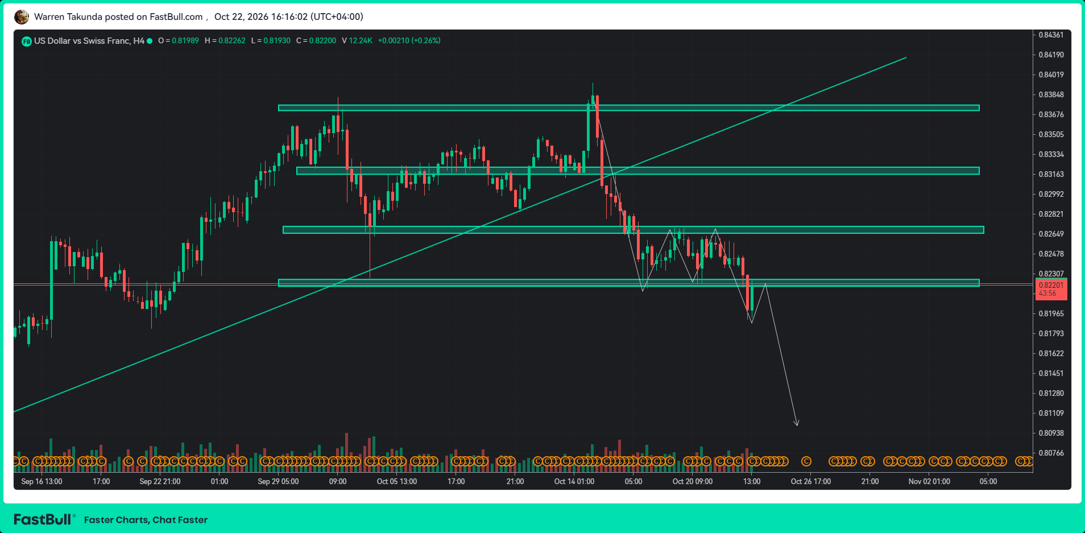Screen dimensions: 1085x533
Task: Click price axis label 0.84019
Action: pyautogui.click(x=1051, y=75)
